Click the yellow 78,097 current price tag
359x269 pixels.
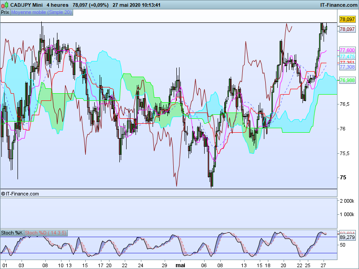[347, 19]
